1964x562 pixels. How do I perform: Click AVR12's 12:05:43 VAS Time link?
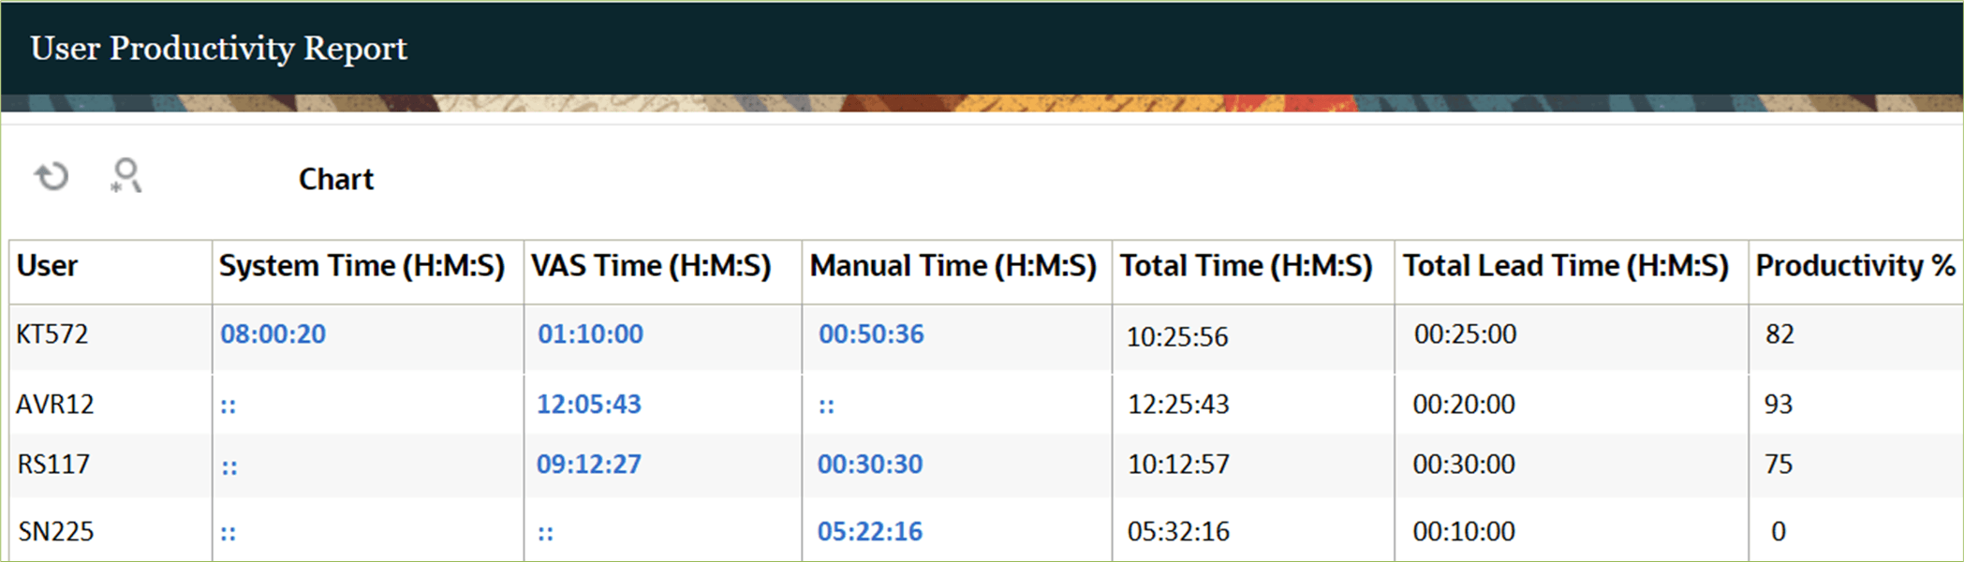point(589,404)
